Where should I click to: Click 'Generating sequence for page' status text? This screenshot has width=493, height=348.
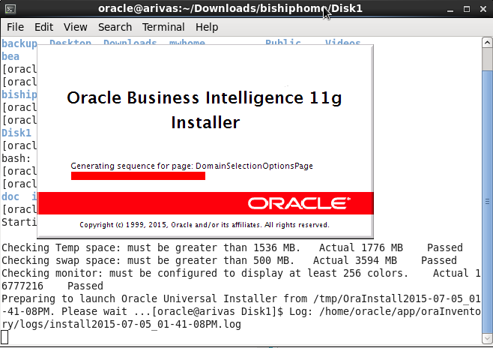tap(192, 166)
